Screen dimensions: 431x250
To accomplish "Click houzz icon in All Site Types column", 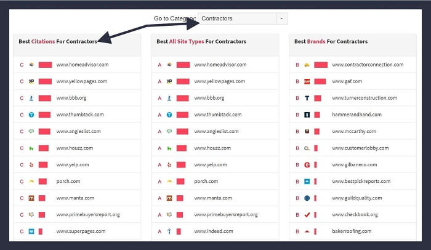I will [x=169, y=148].
